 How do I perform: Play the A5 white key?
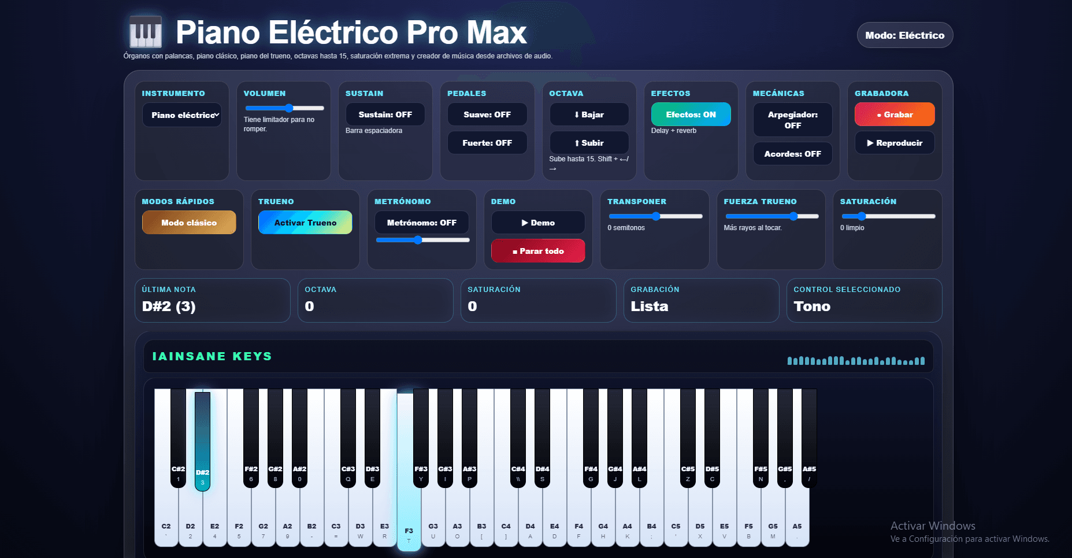797,518
